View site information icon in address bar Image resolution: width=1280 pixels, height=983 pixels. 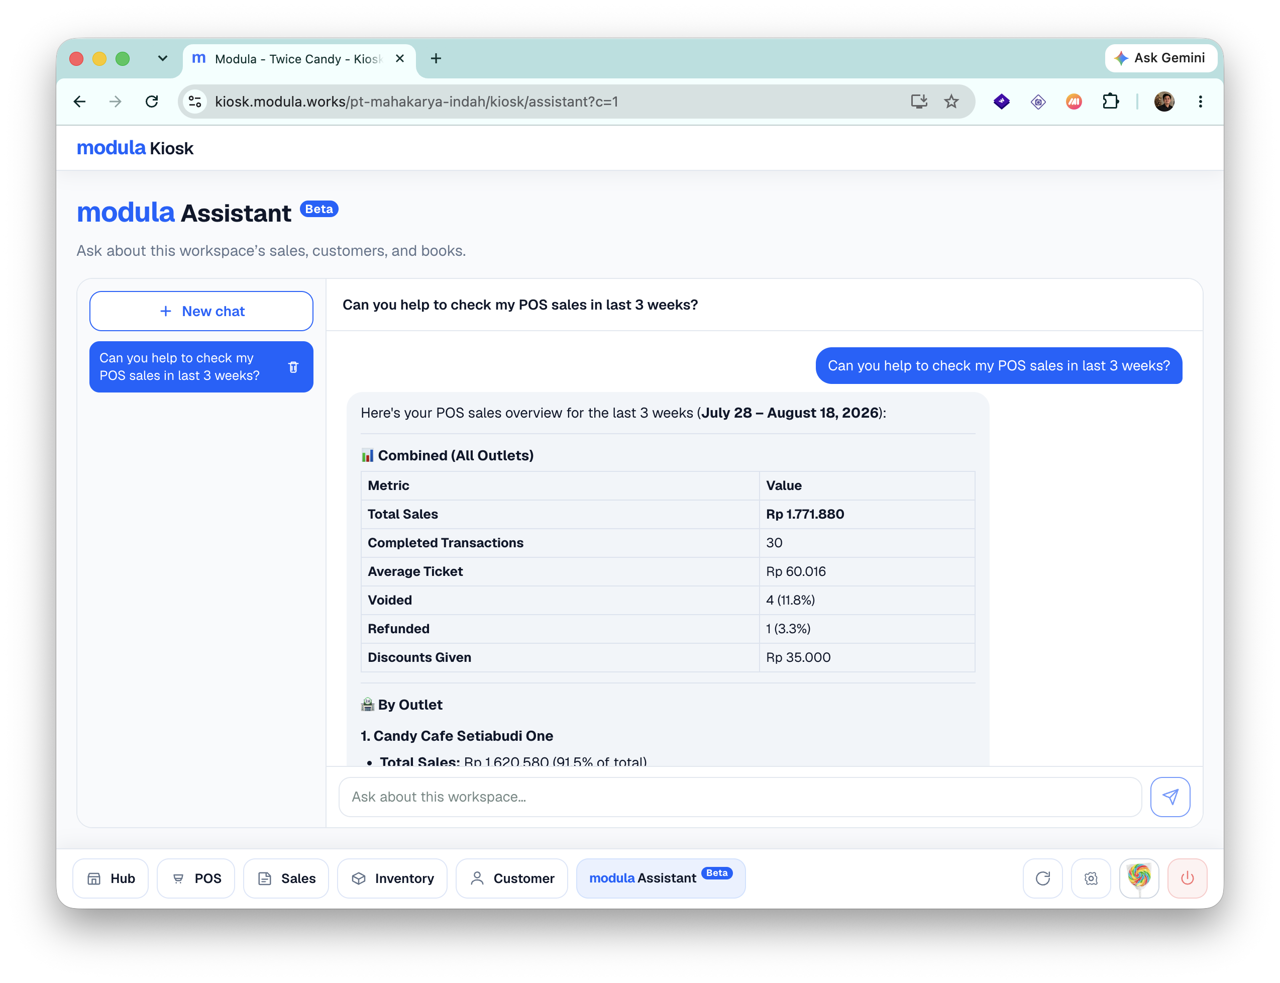195,102
